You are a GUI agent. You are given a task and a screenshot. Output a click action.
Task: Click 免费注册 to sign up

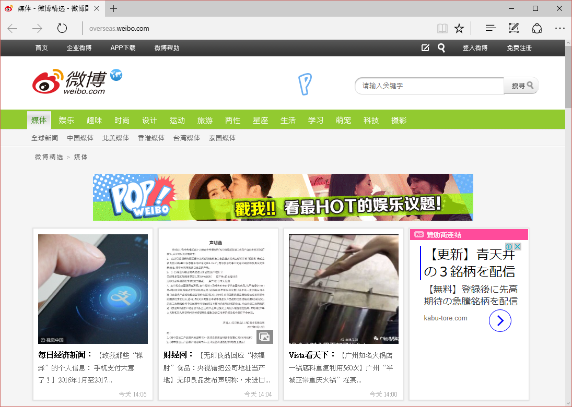click(519, 47)
